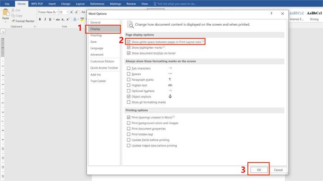The height and width of the screenshot is (181, 323).
Task: Open the File tab
Action: [x=7, y=4]
